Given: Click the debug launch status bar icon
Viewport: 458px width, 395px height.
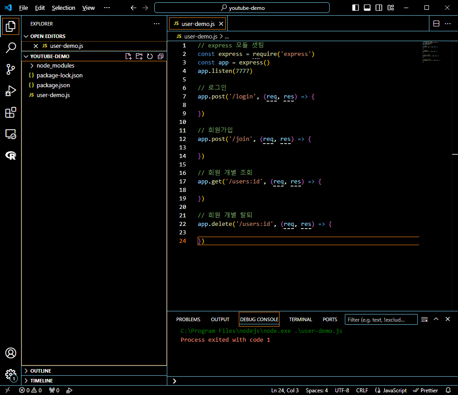Looking at the screenshot, I should click(69, 390).
